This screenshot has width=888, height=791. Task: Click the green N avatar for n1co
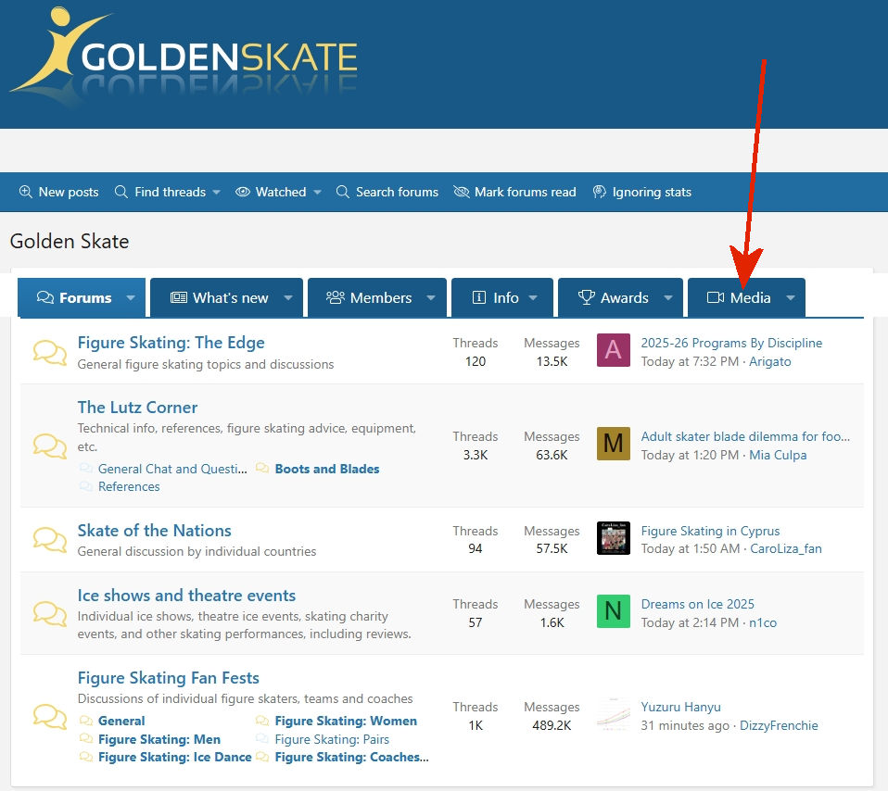coord(614,611)
